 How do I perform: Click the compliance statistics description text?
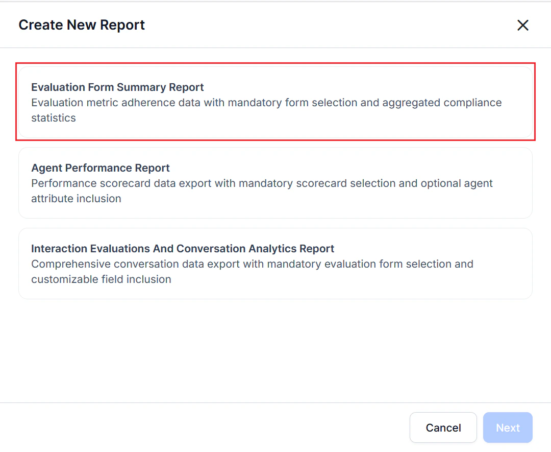click(x=266, y=110)
